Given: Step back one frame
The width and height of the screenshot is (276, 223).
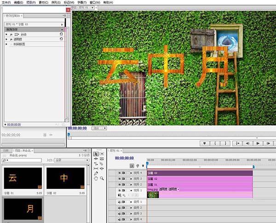Looking at the screenshot, I should point(247,143).
